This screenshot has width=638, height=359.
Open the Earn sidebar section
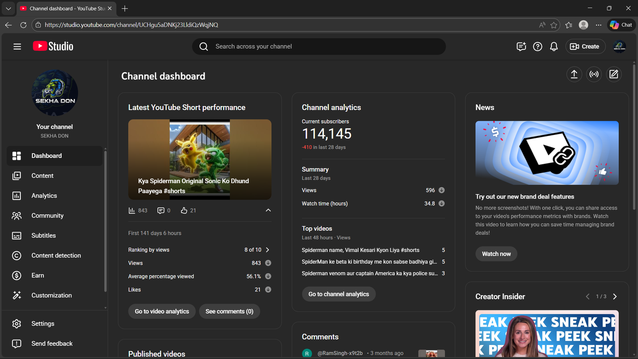click(37, 275)
